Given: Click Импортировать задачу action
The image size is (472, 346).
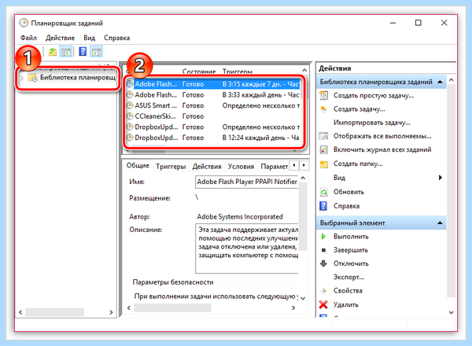Looking at the screenshot, I should (x=372, y=123).
